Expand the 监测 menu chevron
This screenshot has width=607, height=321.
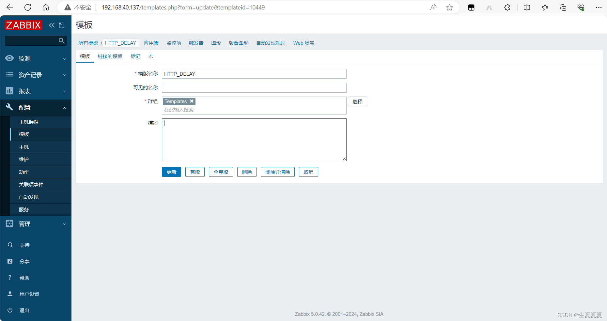tap(64, 59)
